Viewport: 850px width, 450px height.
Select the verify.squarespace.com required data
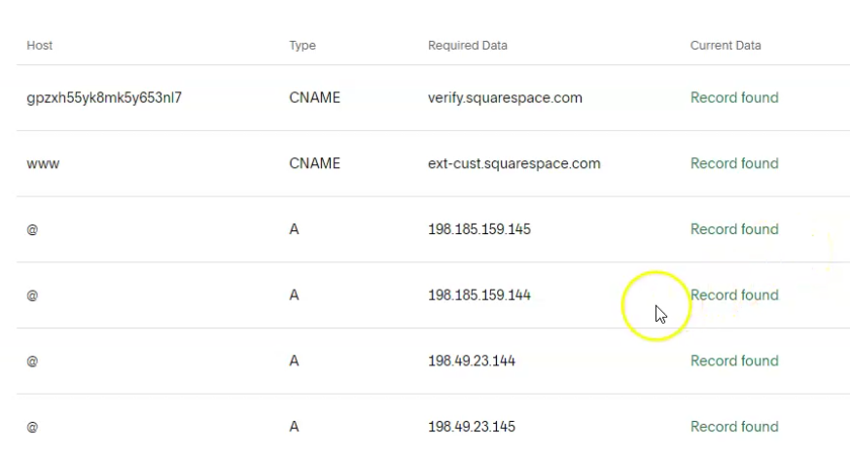505,98
